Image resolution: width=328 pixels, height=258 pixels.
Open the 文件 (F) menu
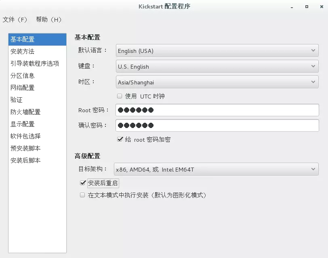15,20
